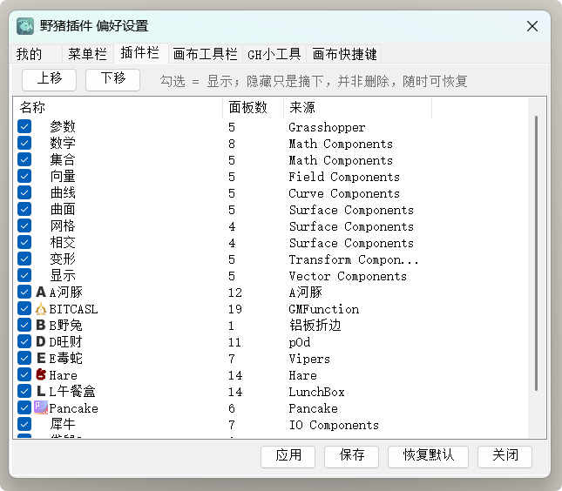Open the 画布快捷键 tab

[344, 54]
